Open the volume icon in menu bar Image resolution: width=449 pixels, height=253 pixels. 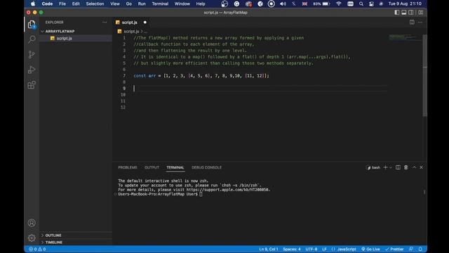click(x=283, y=4)
